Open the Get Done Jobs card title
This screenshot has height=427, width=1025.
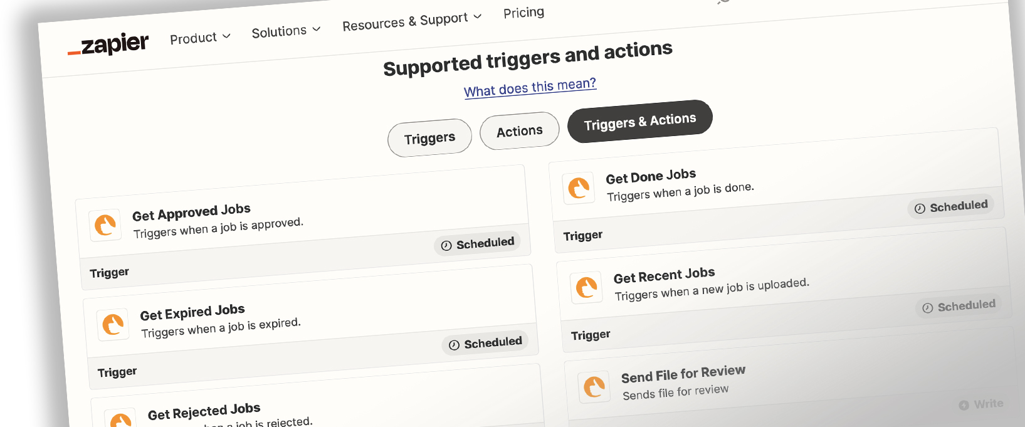point(651,176)
